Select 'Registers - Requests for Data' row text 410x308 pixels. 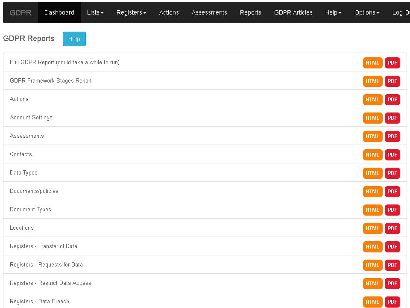pos(46,264)
